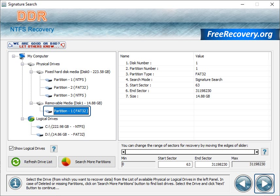280x196 pixels.
Task: Click the Logical Drives globe icon
Action: 31,119
